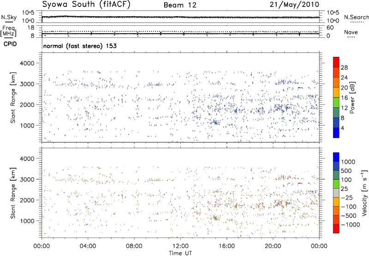Click the bright blue top Velocity swatch

336,157
